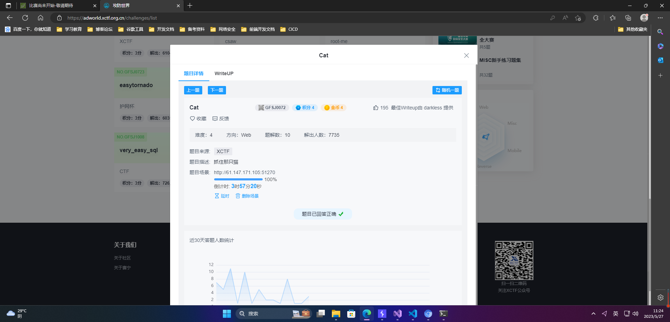Reload the current page
The height and width of the screenshot is (322, 670).
(x=25, y=18)
